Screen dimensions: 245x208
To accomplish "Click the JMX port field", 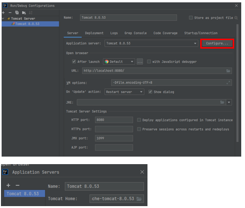I will (114, 138).
